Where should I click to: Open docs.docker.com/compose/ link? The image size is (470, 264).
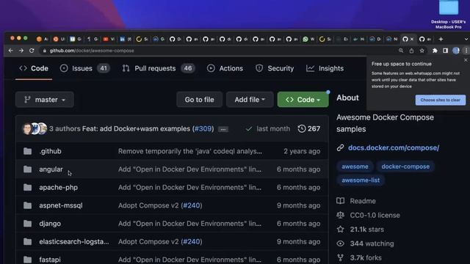[394, 147]
